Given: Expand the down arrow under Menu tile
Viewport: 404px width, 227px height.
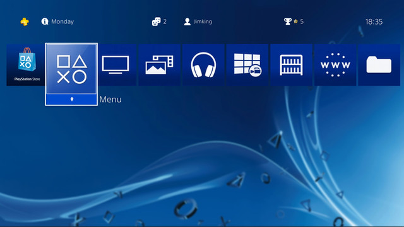Looking at the screenshot, I should tap(71, 99).
